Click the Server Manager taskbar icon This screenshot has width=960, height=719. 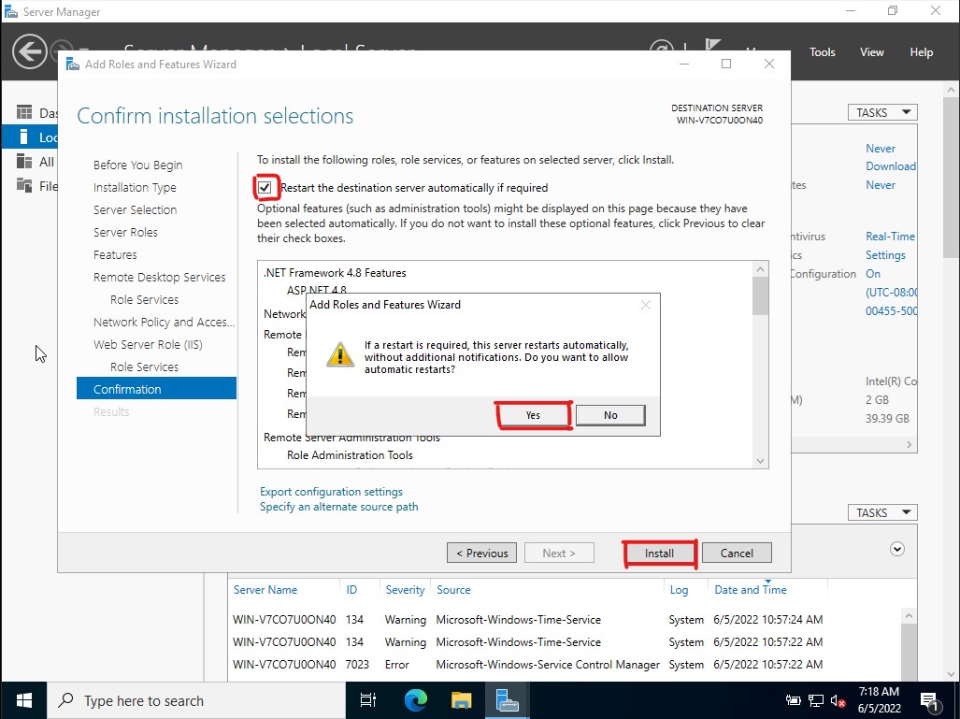click(507, 700)
